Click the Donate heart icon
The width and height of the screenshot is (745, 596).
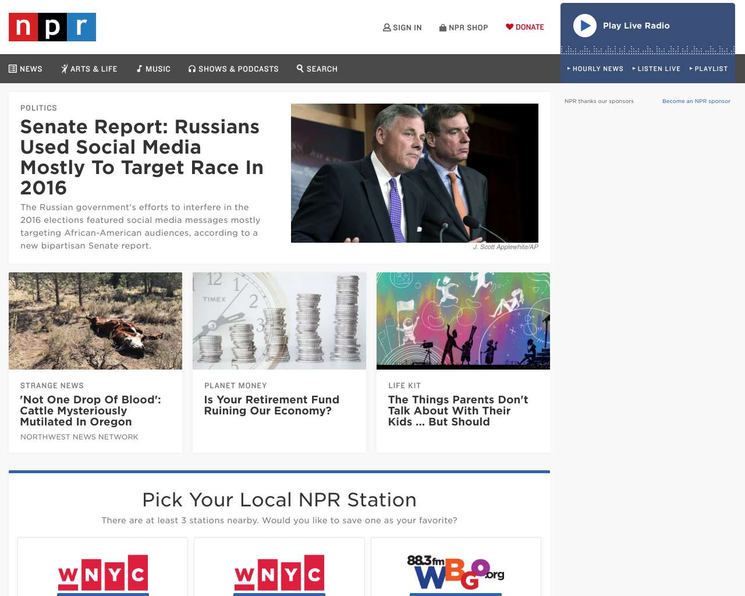pyautogui.click(x=509, y=27)
